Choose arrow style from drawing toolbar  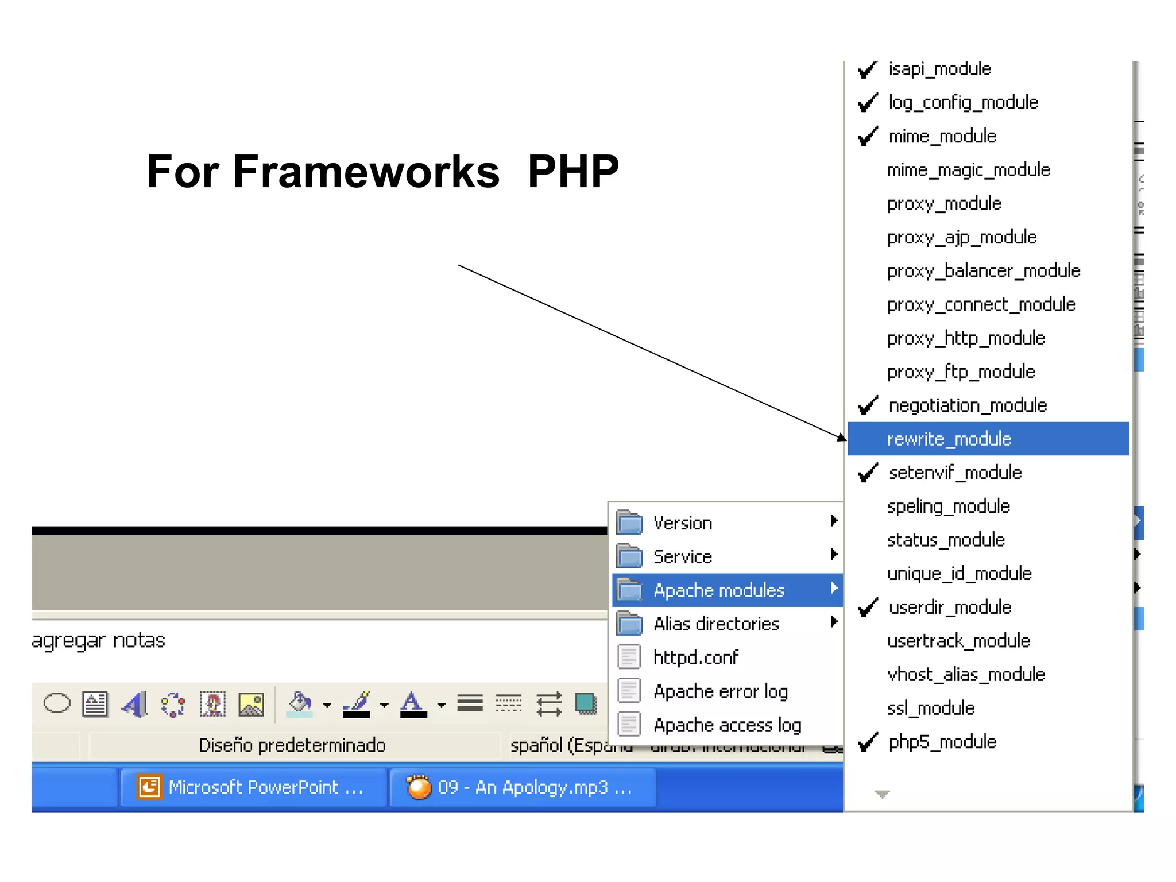(548, 704)
